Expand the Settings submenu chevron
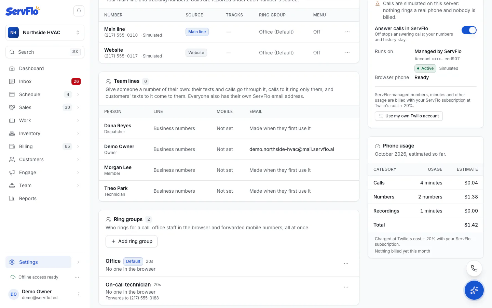 point(78,262)
